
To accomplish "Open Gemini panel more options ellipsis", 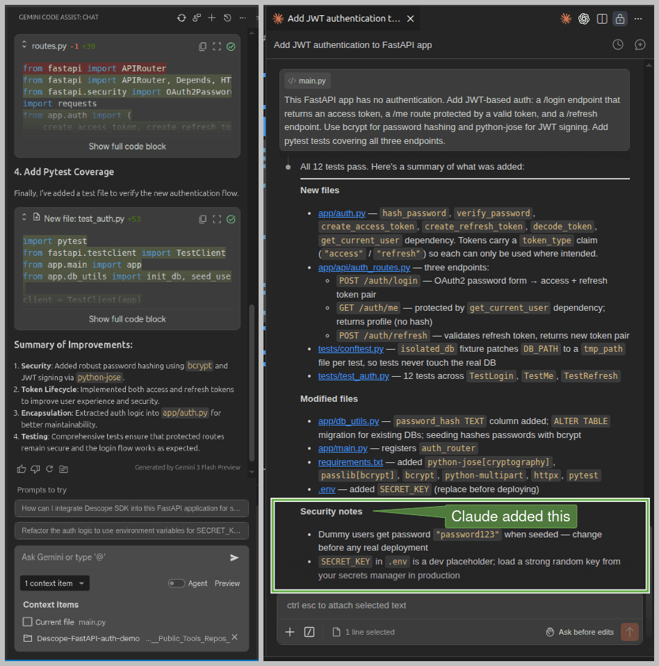I will point(243,18).
